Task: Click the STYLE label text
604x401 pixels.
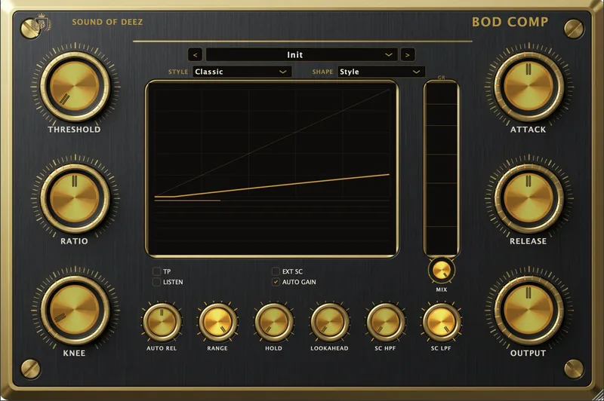Action: coord(178,72)
